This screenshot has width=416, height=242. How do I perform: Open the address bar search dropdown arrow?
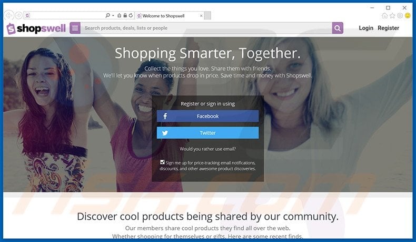pyautogui.click(x=113, y=16)
